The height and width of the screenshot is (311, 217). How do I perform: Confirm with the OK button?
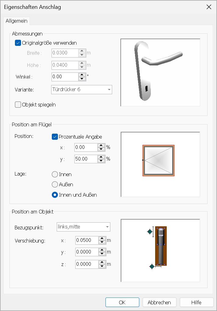122,302
